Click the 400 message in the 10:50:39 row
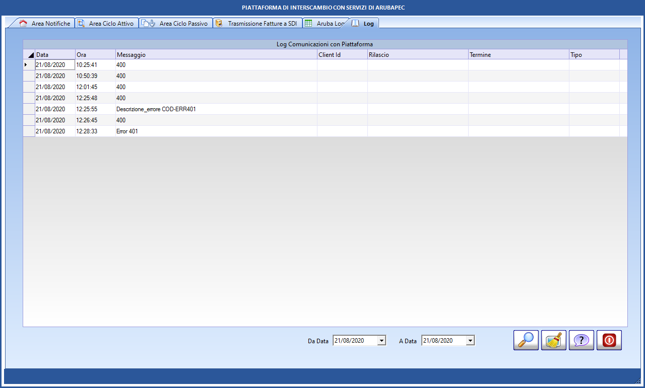 coord(216,76)
